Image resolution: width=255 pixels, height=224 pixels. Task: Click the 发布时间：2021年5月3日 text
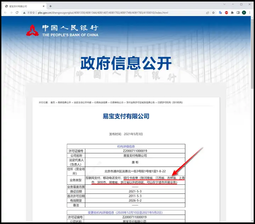[126, 134]
